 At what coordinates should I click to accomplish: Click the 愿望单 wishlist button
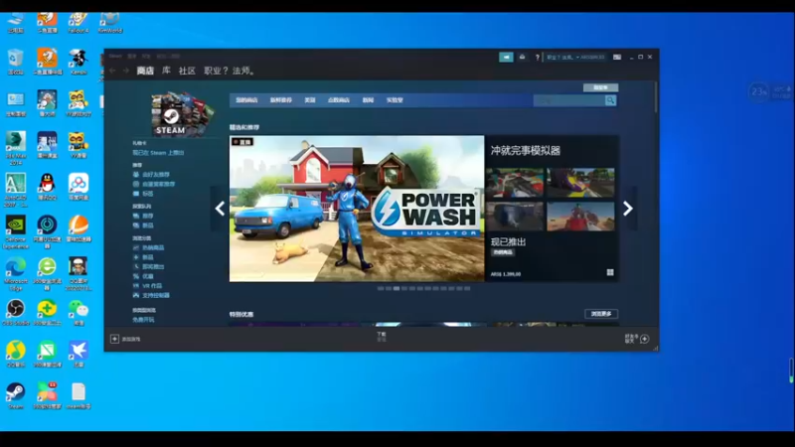[601, 87]
